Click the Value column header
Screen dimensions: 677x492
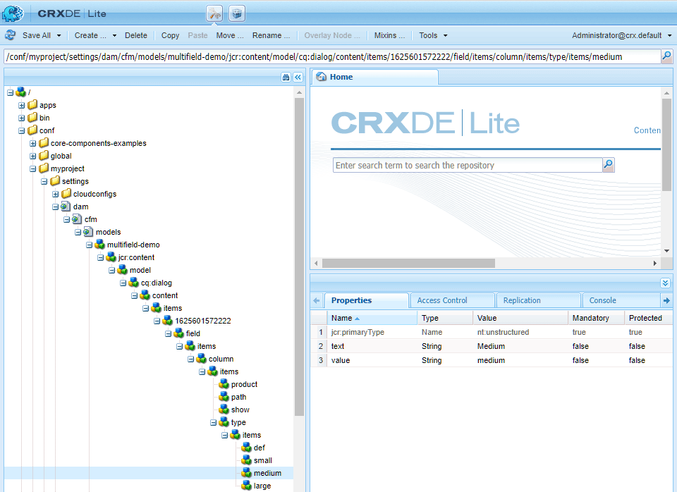[x=520, y=318]
